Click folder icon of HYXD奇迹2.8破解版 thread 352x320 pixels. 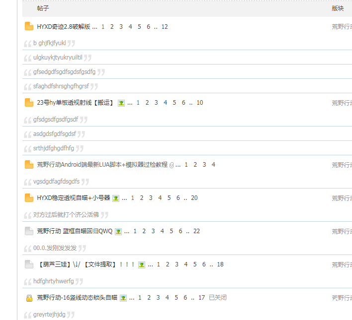29,26
